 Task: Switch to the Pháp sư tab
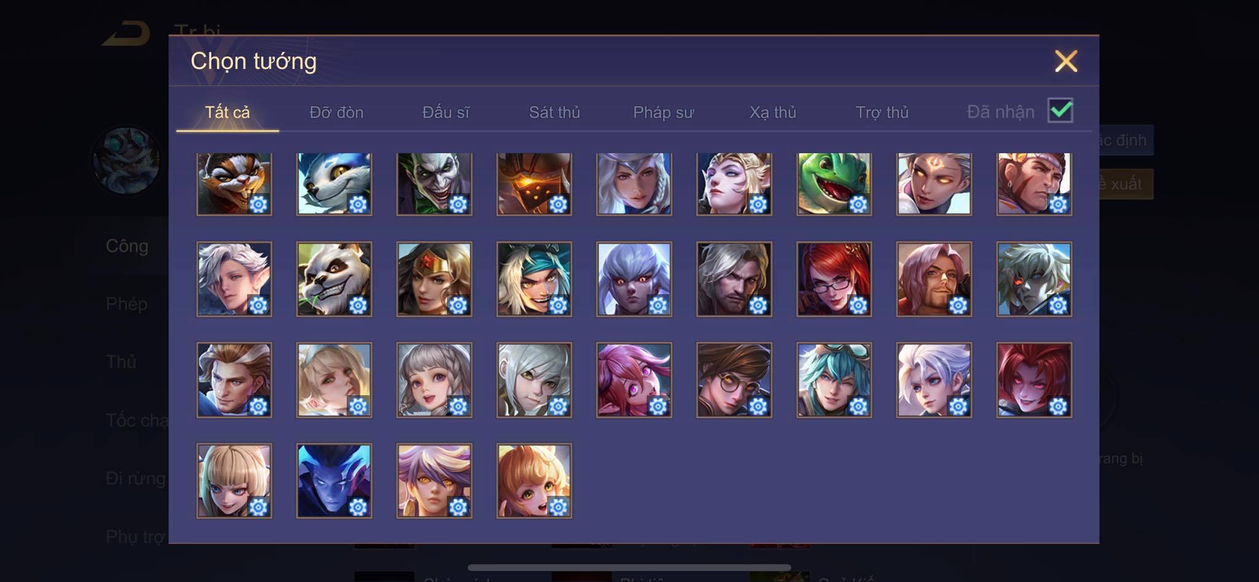(x=663, y=112)
